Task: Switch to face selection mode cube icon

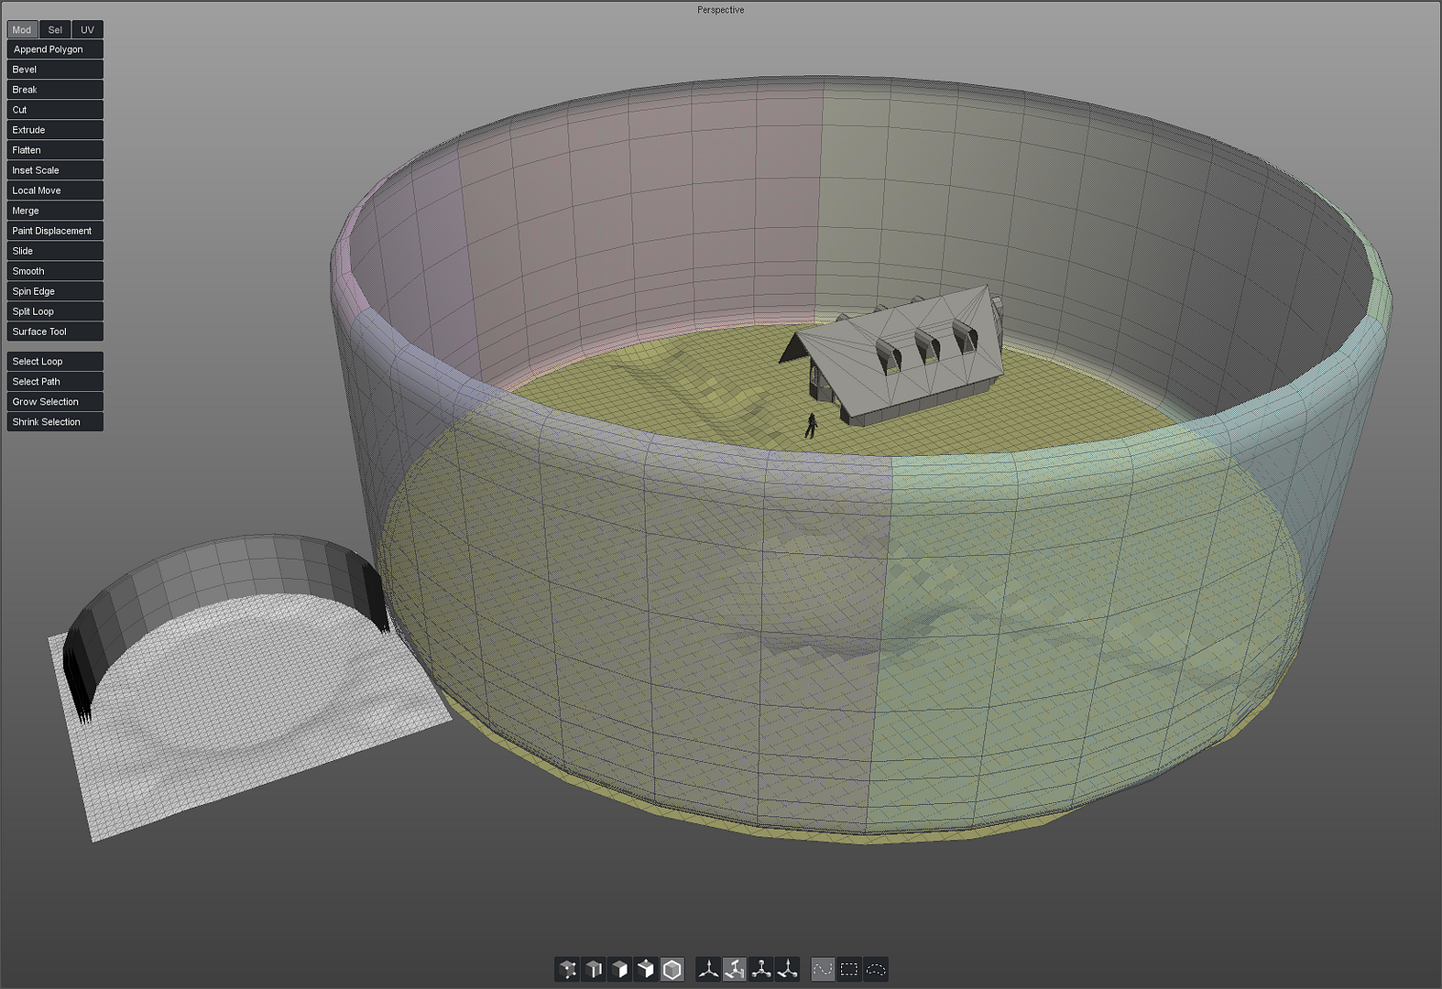Action: pyautogui.click(x=619, y=969)
